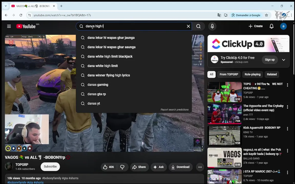
Task: Go forward in browser history
Action: pyautogui.click(x=13, y=15)
